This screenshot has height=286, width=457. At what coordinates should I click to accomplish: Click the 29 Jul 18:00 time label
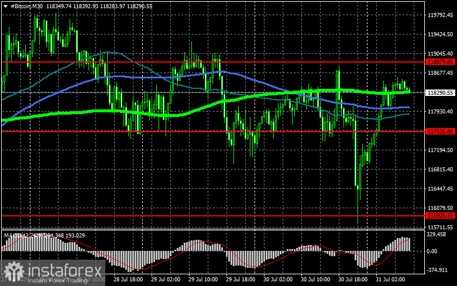point(240,280)
